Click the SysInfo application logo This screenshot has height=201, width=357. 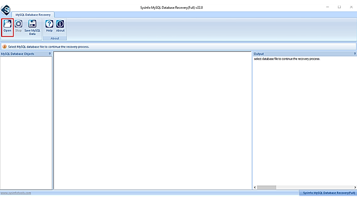[x=5, y=10]
